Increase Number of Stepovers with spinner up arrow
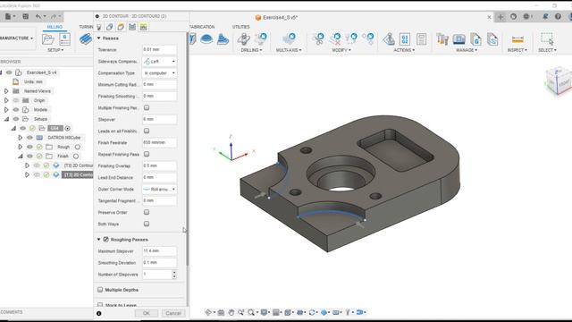 174,272
